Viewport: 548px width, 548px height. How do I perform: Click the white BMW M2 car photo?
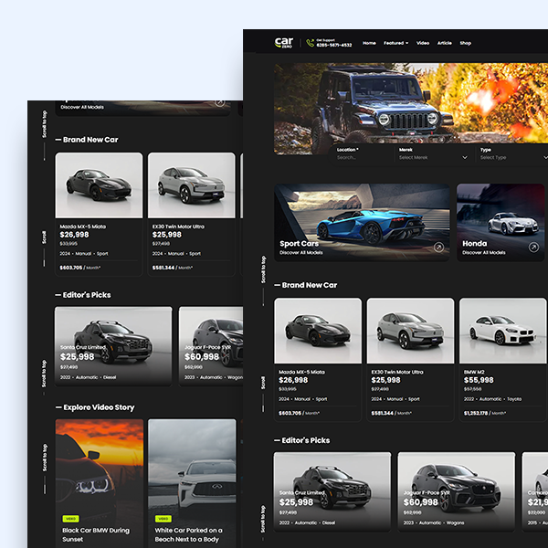503,331
